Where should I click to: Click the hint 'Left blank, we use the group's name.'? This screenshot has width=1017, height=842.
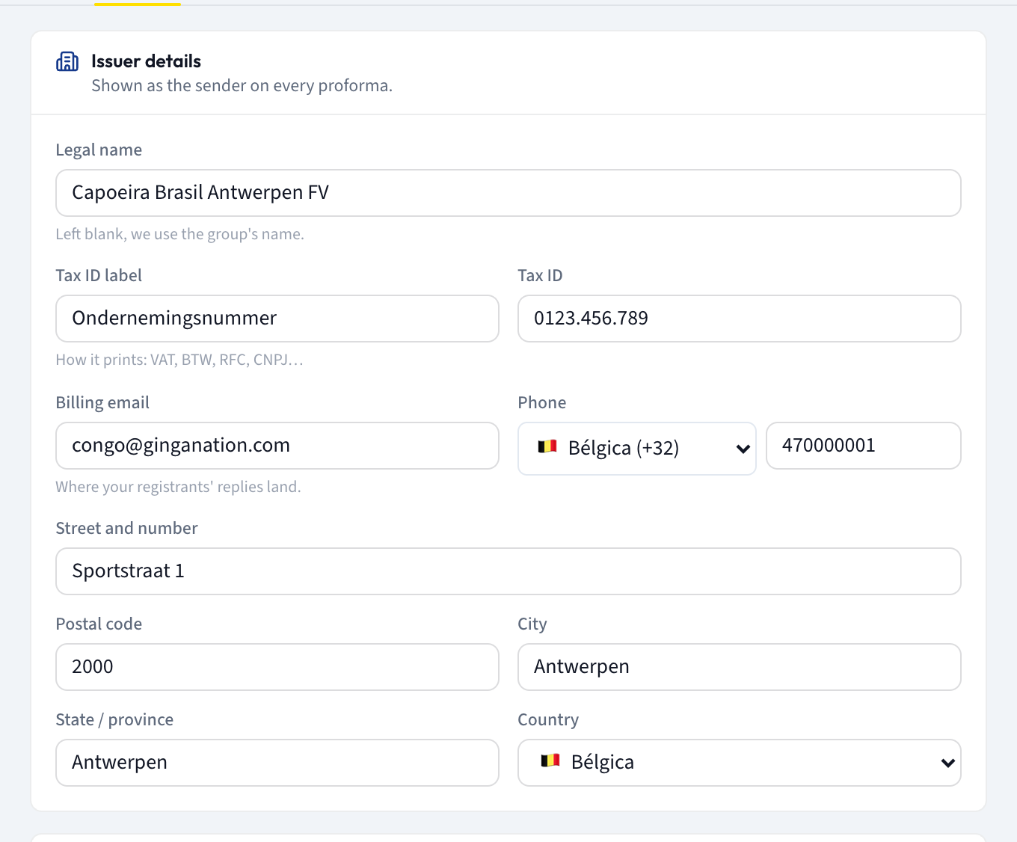pos(180,234)
